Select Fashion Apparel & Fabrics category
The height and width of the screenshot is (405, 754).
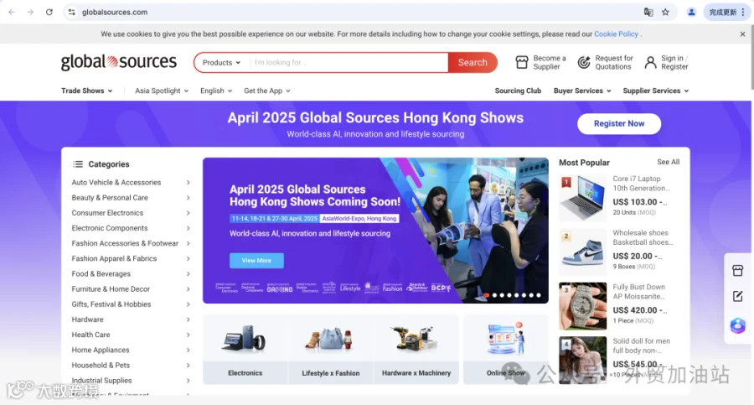click(114, 258)
